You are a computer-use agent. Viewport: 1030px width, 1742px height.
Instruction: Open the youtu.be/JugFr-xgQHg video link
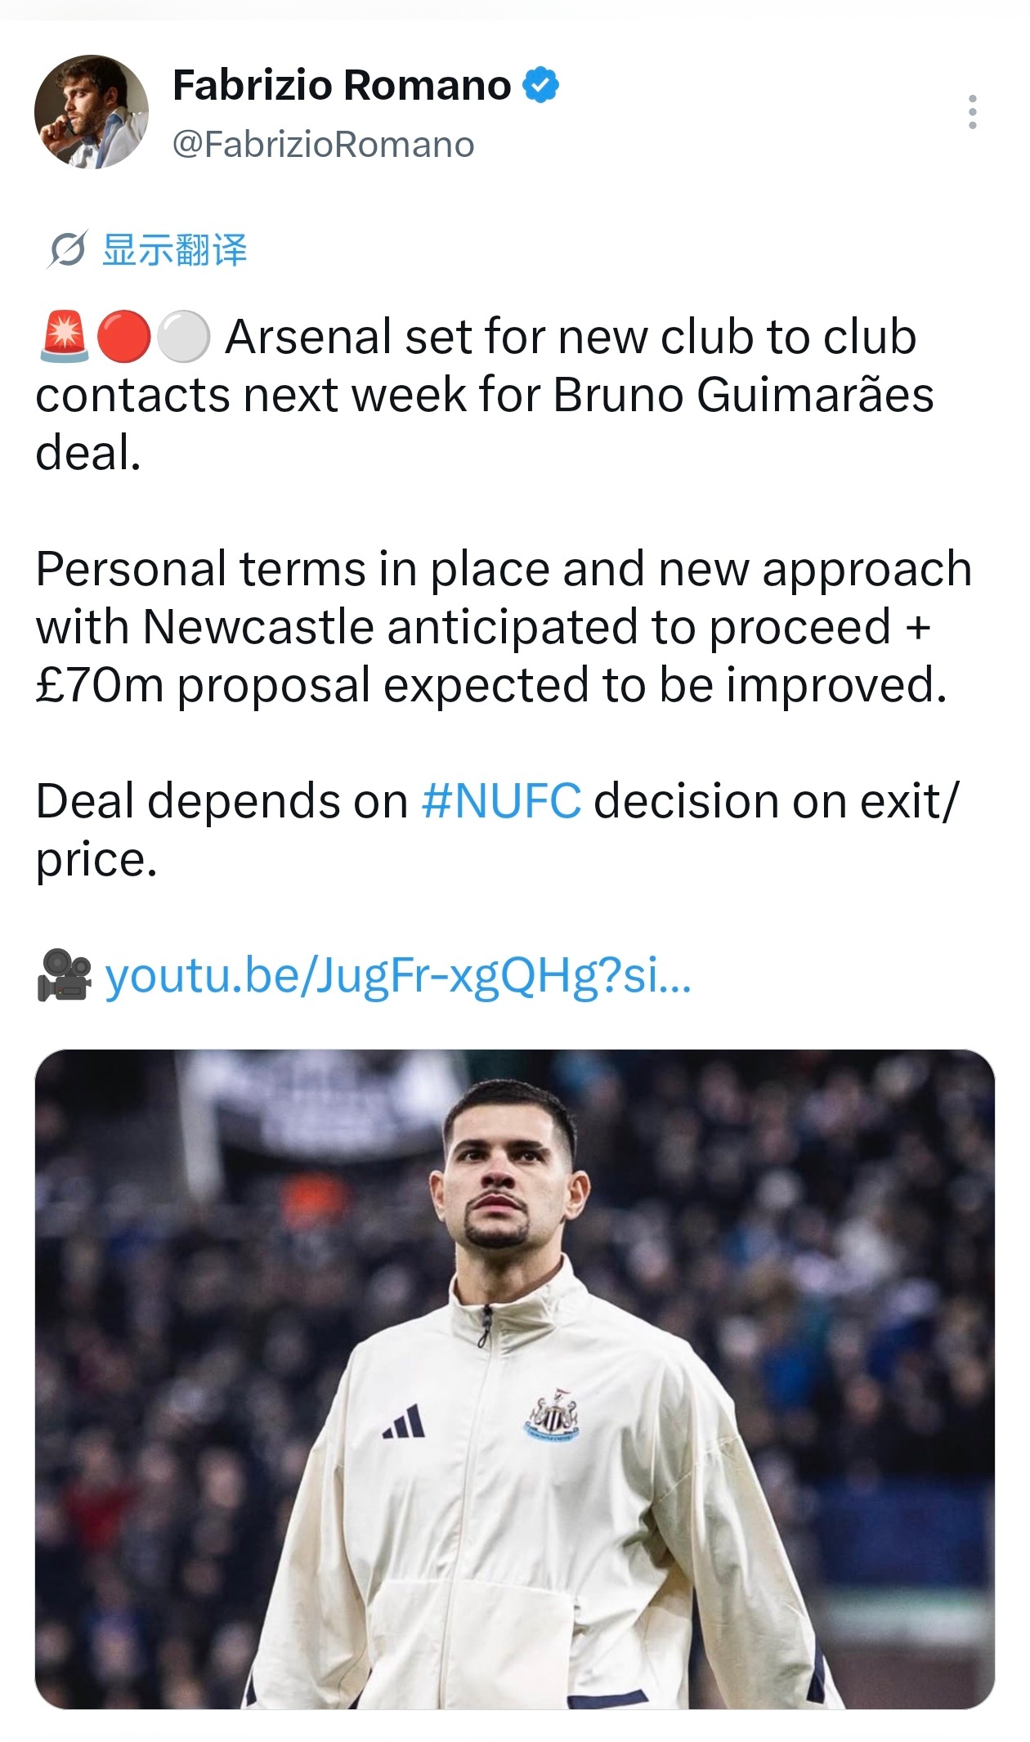coord(398,975)
